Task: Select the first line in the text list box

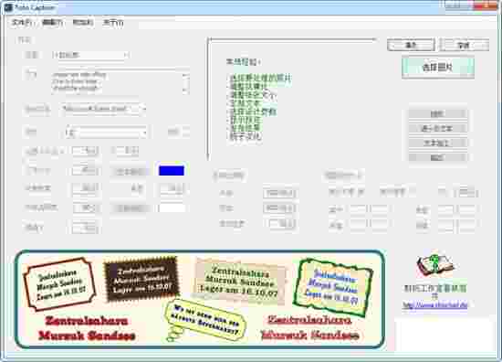Action: pos(79,75)
